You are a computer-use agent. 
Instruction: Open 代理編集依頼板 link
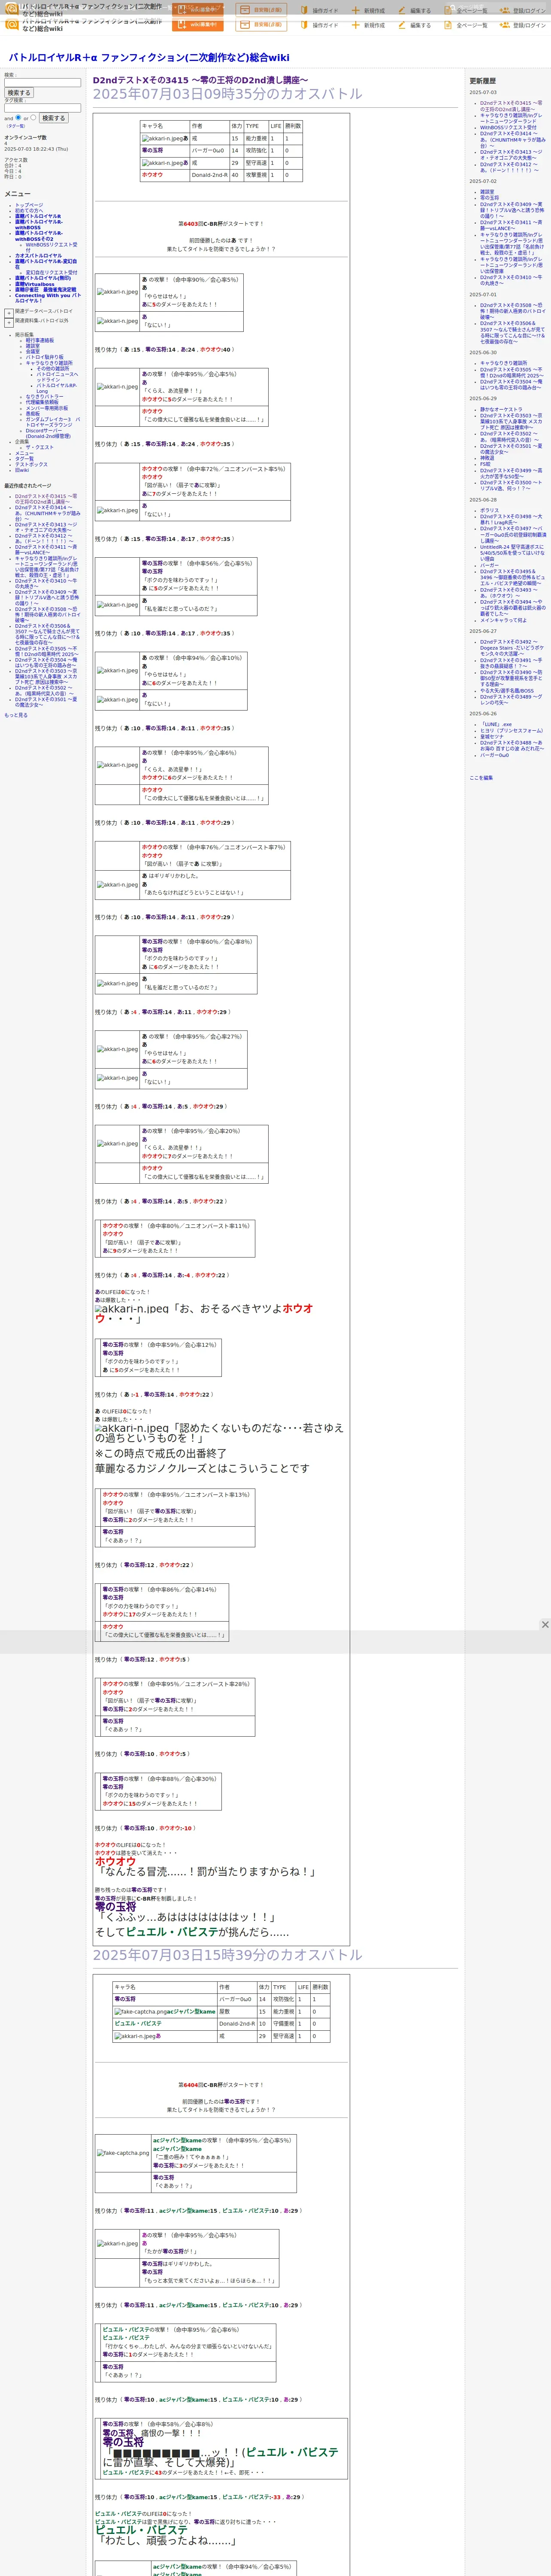(42, 402)
